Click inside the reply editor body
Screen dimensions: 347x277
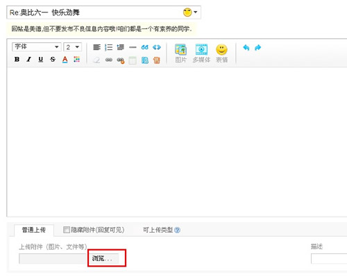(177, 142)
